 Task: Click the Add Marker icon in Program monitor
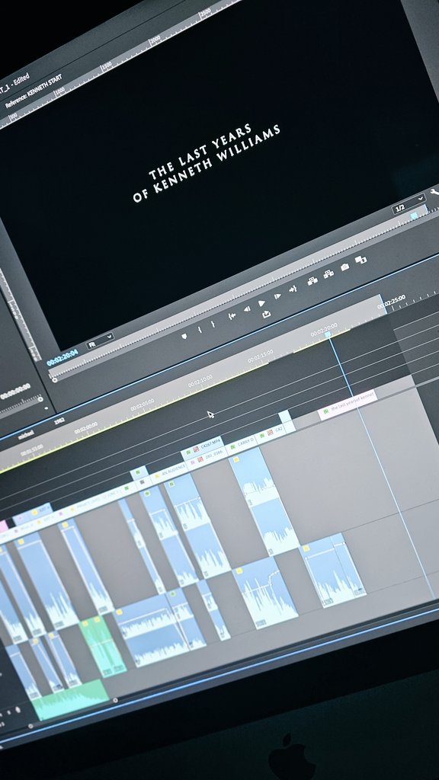pyautogui.click(x=184, y=337)
